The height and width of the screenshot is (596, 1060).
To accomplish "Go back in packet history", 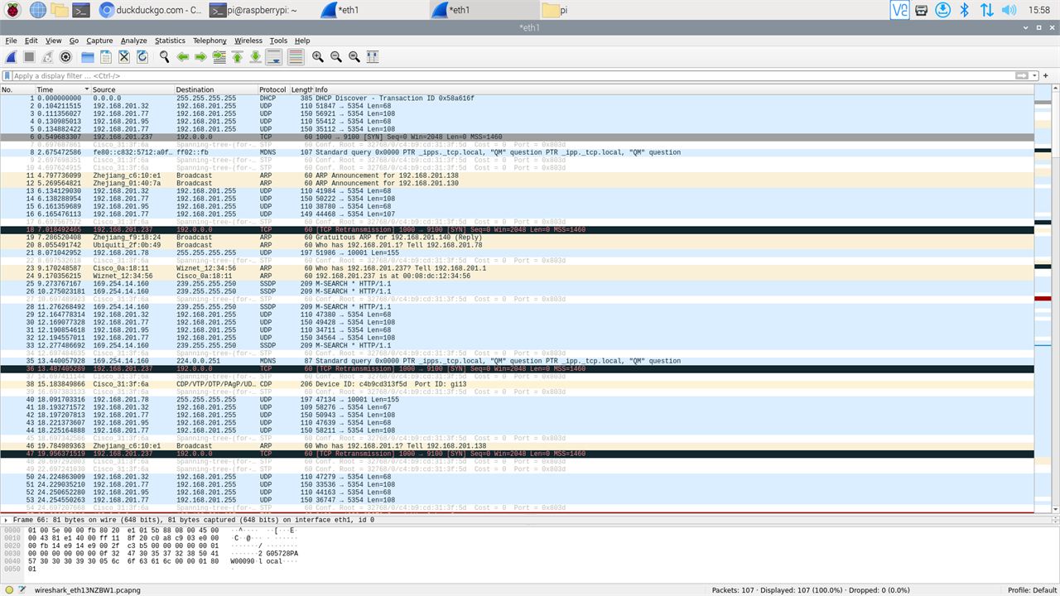I will click(x=182, y=57).
